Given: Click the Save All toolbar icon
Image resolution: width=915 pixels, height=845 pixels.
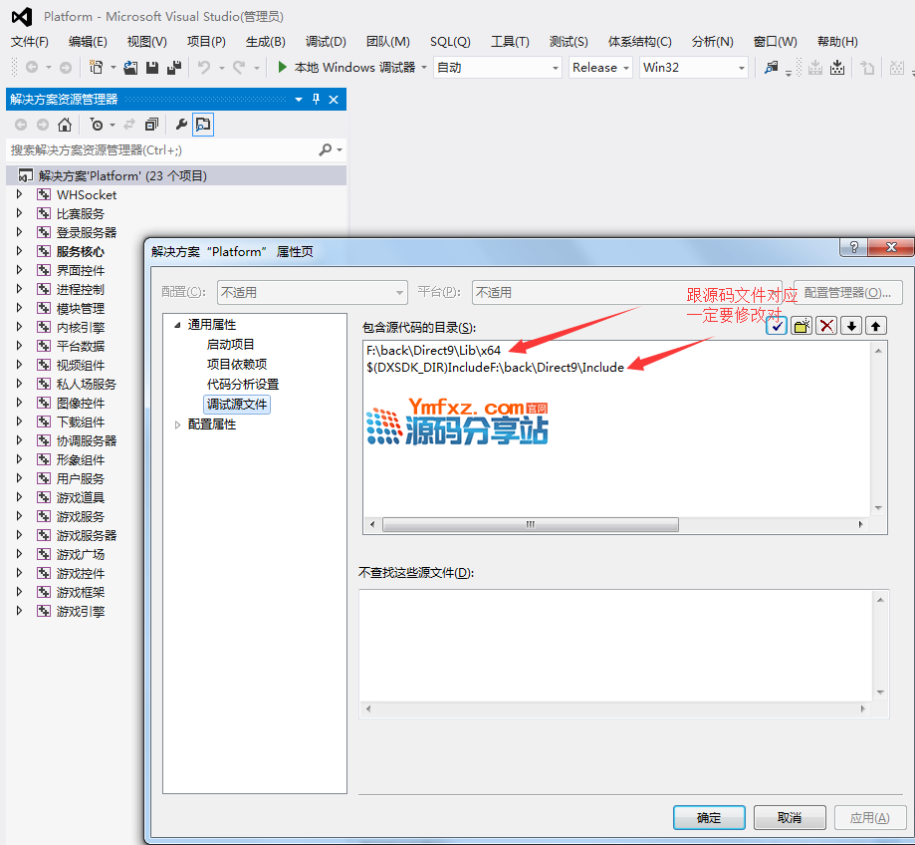Looking at the screenshot, I should coord(174,68).
